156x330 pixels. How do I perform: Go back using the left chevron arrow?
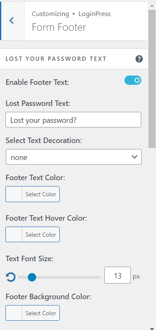click(x=11, y=21)
